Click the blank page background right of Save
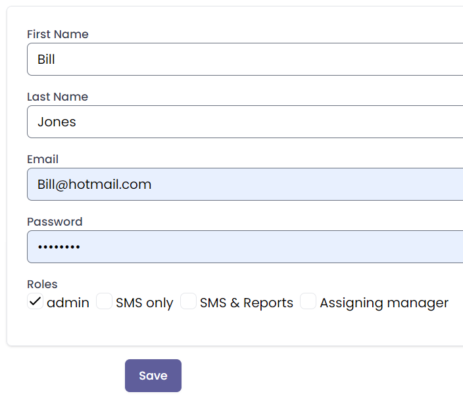Screen dimensions: 463x402 [x=316, y=375]
